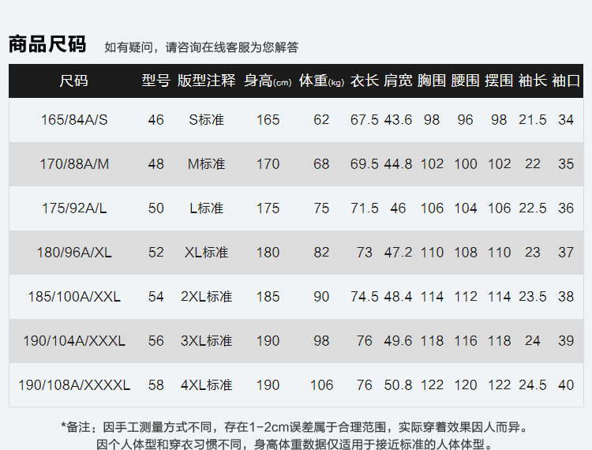Select the 型号 column header
This screenshot has height=450, width=592.
pos(155,81)
